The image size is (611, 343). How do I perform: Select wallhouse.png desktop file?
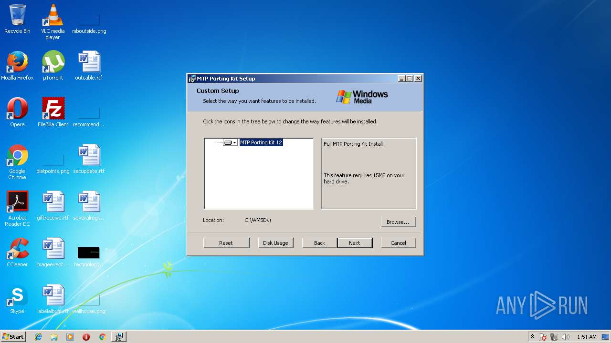89,303
